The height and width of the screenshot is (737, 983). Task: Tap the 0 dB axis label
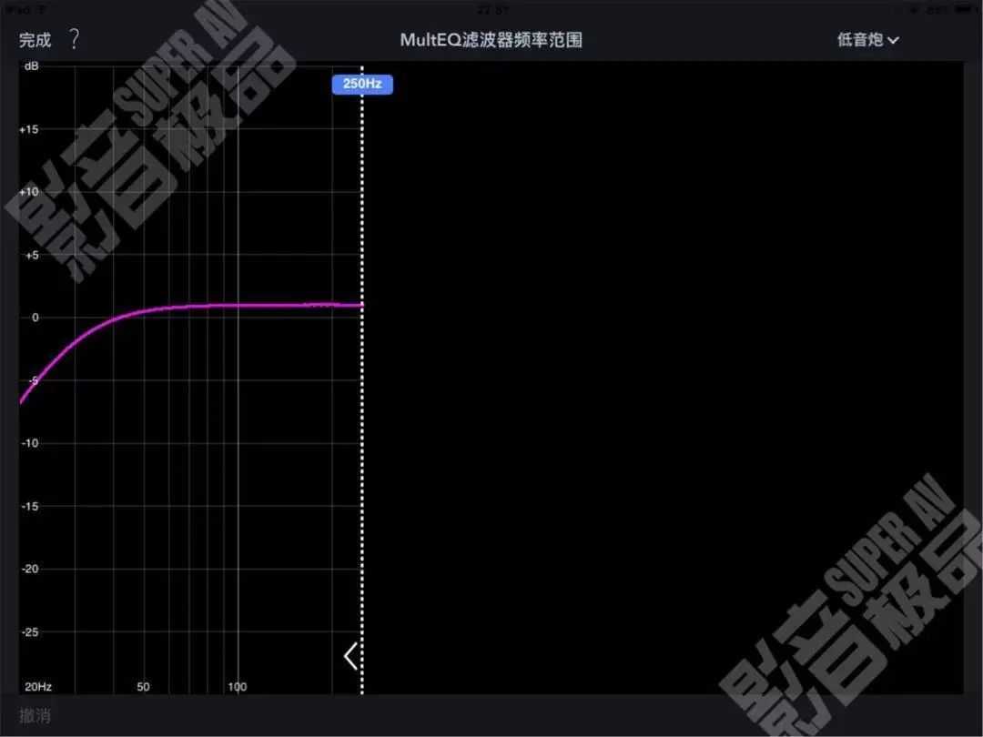35,318
